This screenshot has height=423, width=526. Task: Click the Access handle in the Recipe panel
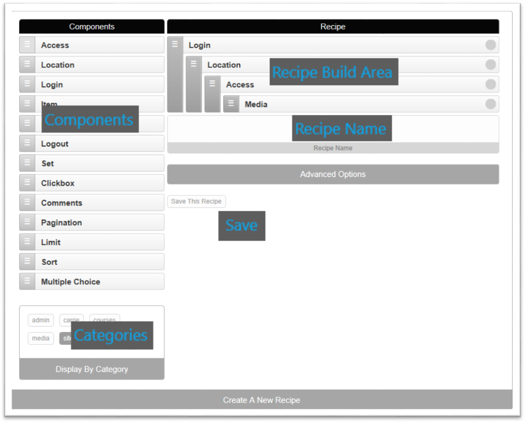click(213, 94)
